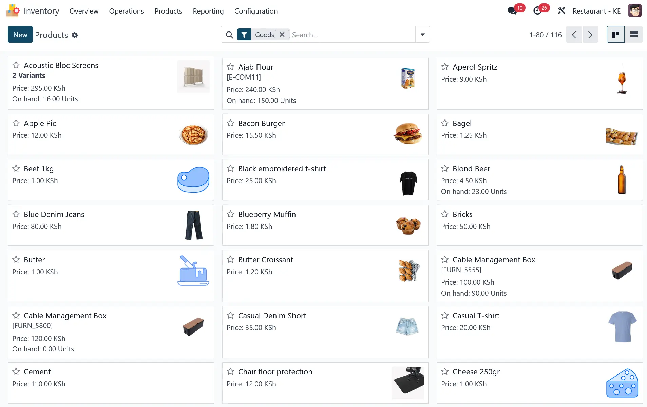Click the search magnifier icon

[229, 35]
